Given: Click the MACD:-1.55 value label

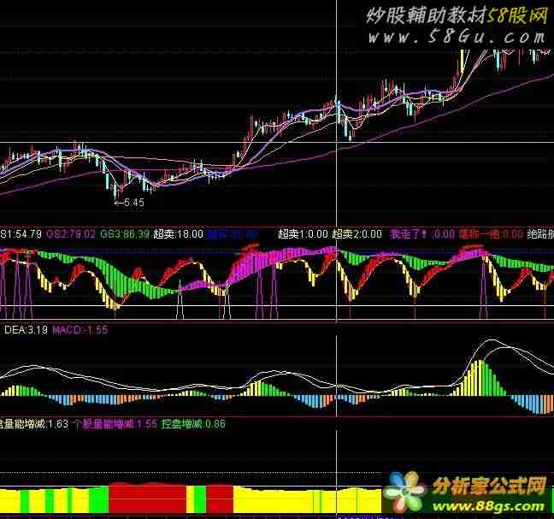Looking at the screenshot, I should click(x=80, y=330).
